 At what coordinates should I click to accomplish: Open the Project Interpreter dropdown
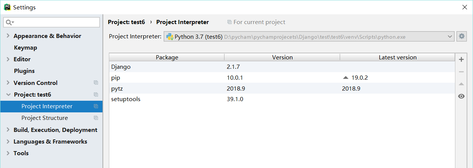[450, 36]
